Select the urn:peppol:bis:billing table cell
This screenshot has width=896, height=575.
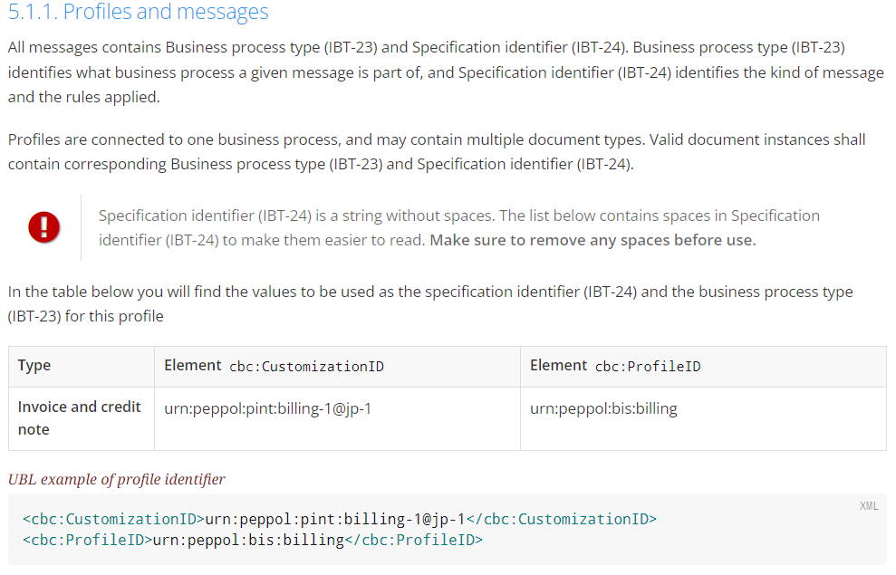[703, 419]
